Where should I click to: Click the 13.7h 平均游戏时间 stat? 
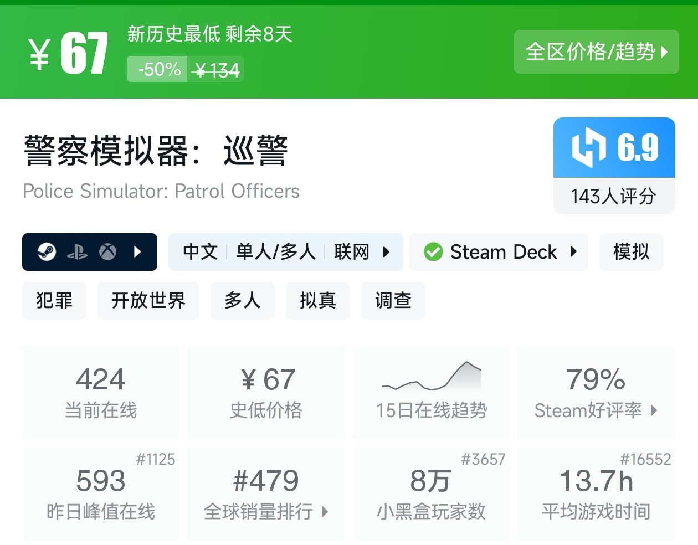[596, 493]
